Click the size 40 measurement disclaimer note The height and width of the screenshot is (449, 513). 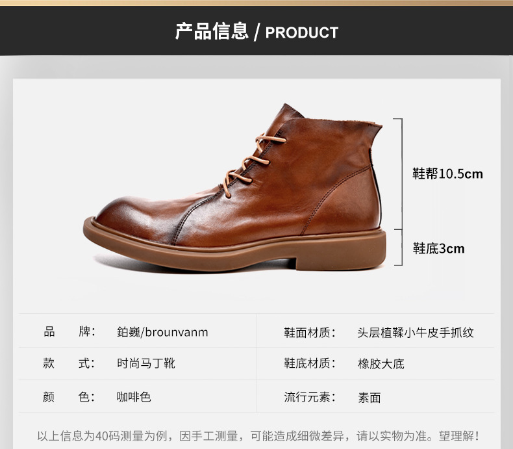click(x=258, y=435)
